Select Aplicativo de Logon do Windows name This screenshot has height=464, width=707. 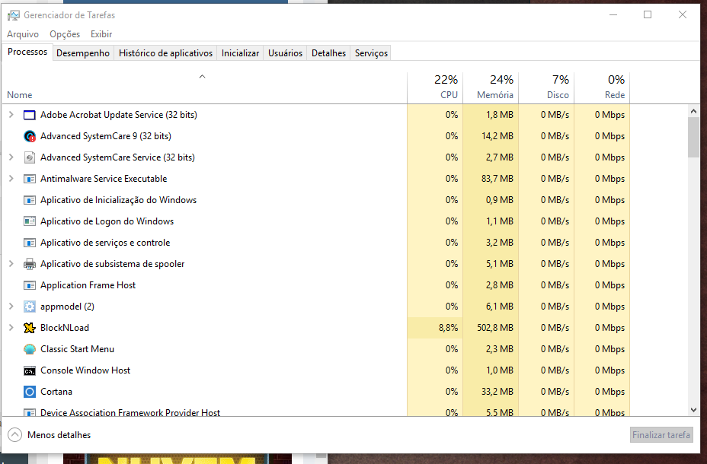(x=107, y=221)
